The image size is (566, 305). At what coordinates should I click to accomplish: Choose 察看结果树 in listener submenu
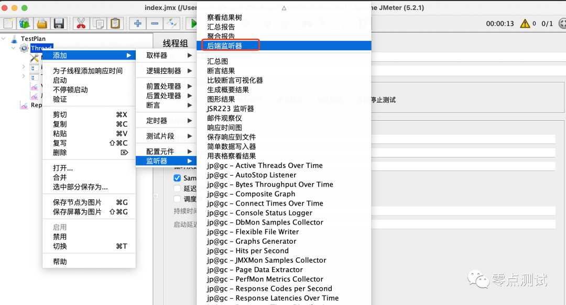click(x=224, y=18)
